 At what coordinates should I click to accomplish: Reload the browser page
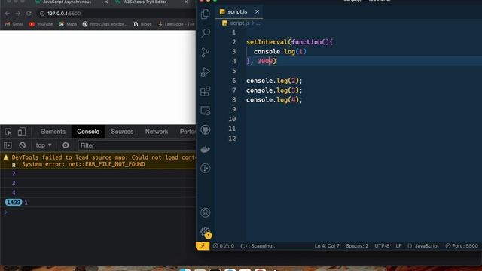pyautogui.click(x=29, y=14)
